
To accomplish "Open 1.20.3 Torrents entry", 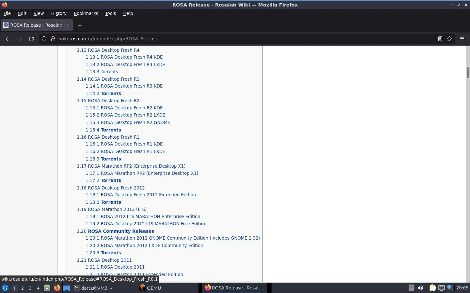I will [x=103, y=253].
